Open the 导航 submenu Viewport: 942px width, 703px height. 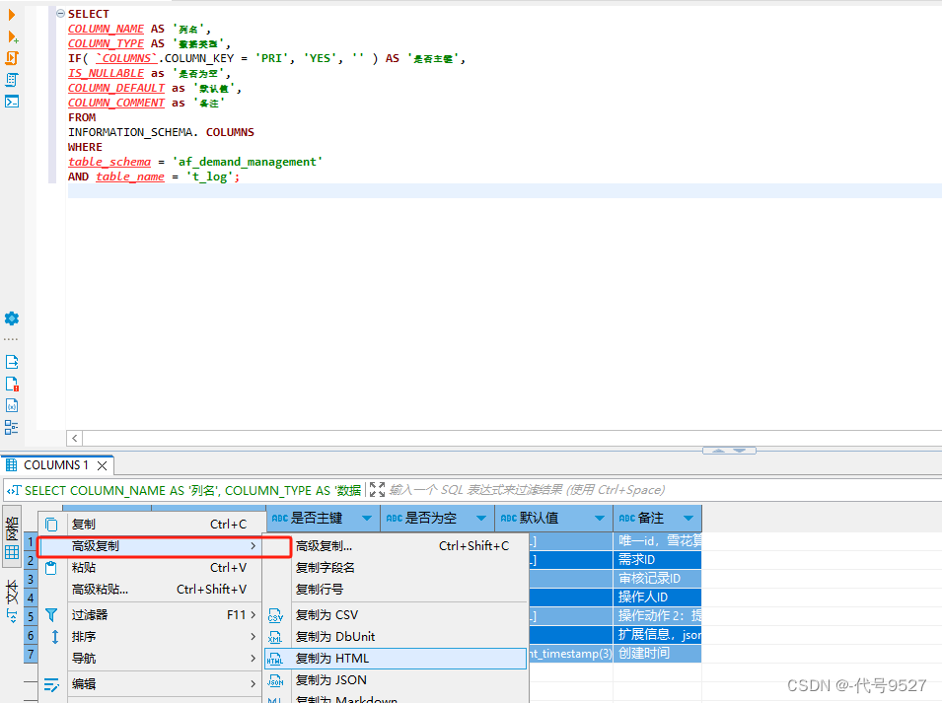152,658
